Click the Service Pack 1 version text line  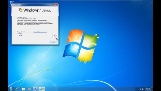27,19
